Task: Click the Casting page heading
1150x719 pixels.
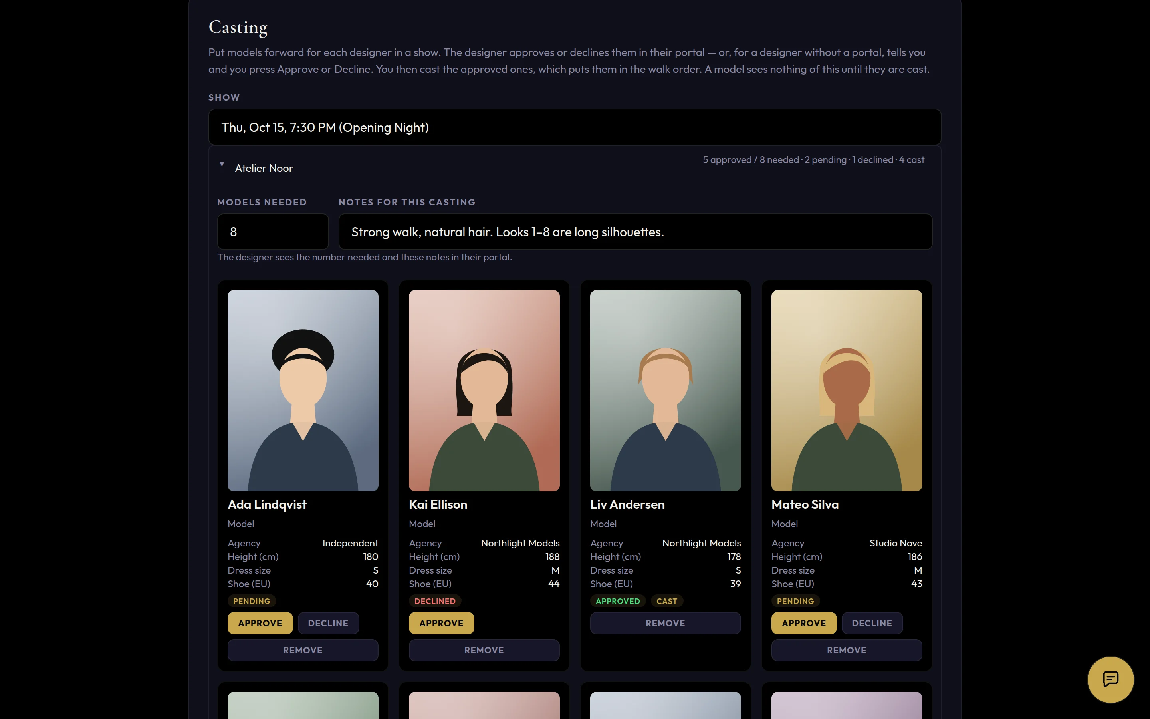Action: [238, 28]
